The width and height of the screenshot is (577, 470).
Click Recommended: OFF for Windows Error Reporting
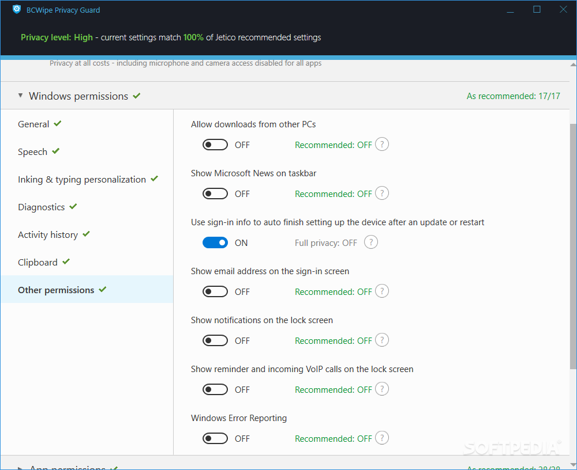coord(334,439)
